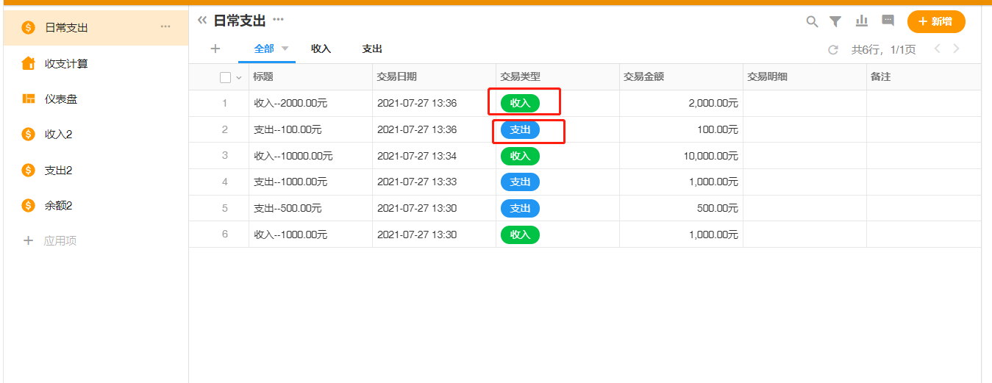Open the arrow next to select-all checkbox
992x383 pixels.
point(238,77)
